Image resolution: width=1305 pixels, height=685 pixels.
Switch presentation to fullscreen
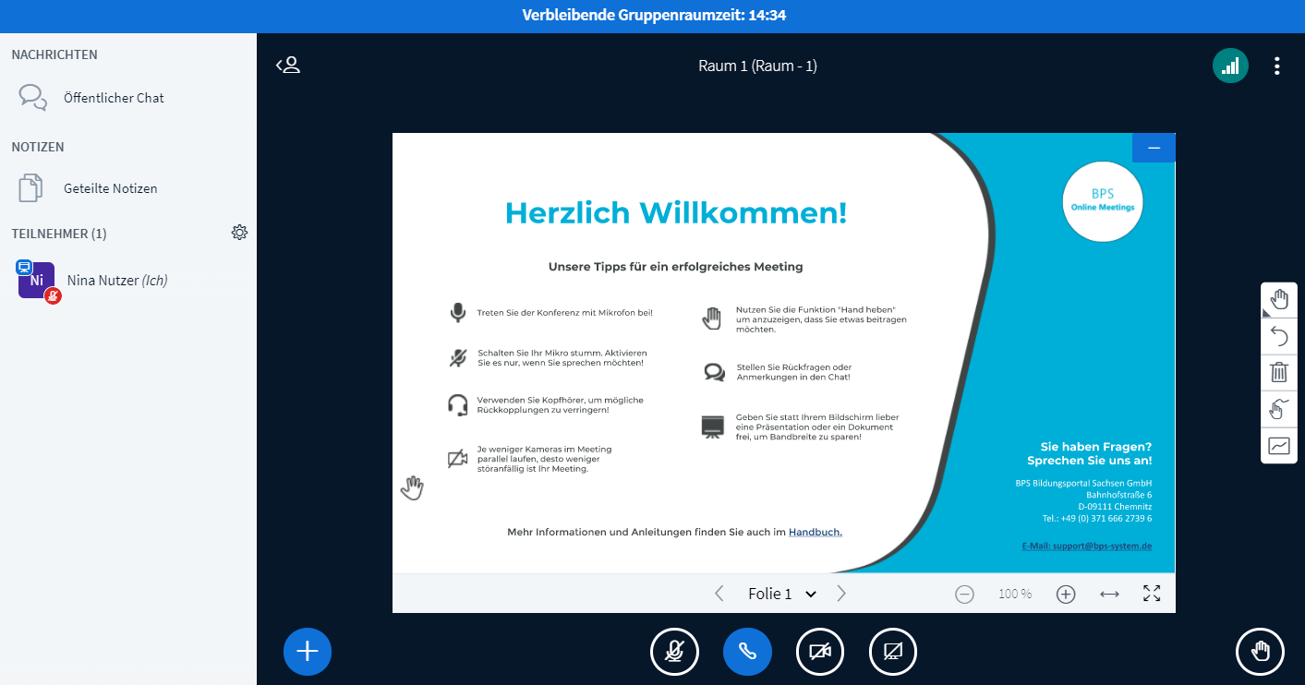point(1152,594)
